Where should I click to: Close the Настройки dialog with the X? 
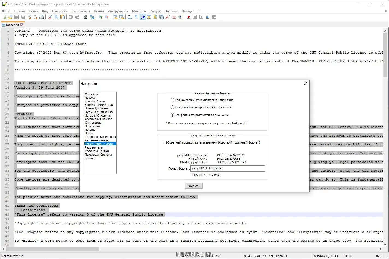click(x=305, y=84)
